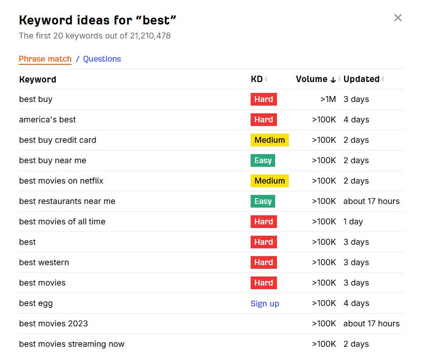Close the Keyword ideas panel
The image size is (422, 354).
click(x=398, y=18)
